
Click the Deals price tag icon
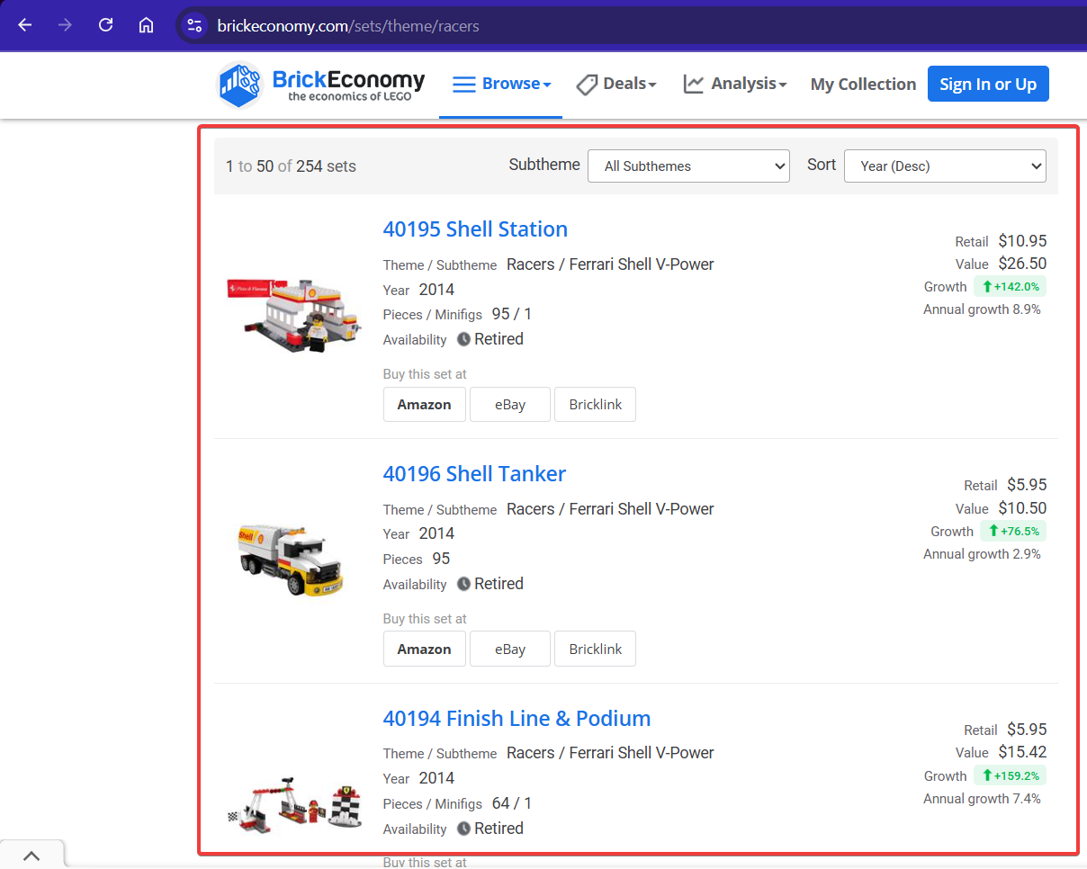point(587,84)
